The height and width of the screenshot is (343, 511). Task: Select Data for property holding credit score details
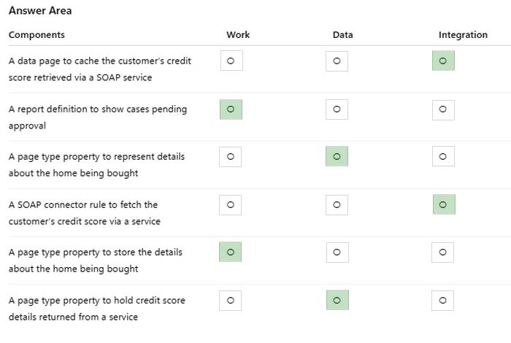[x=337, y=301]
